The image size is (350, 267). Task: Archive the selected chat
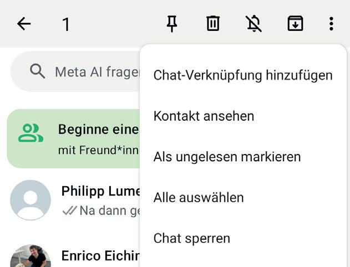(295, 24)
